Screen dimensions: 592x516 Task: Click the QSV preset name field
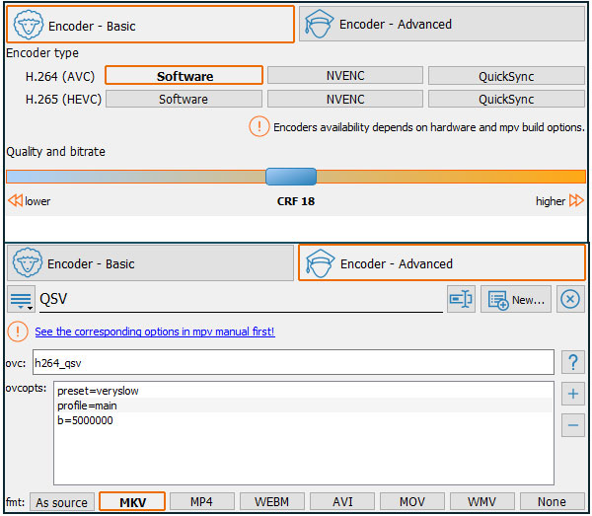pos(241,299)
